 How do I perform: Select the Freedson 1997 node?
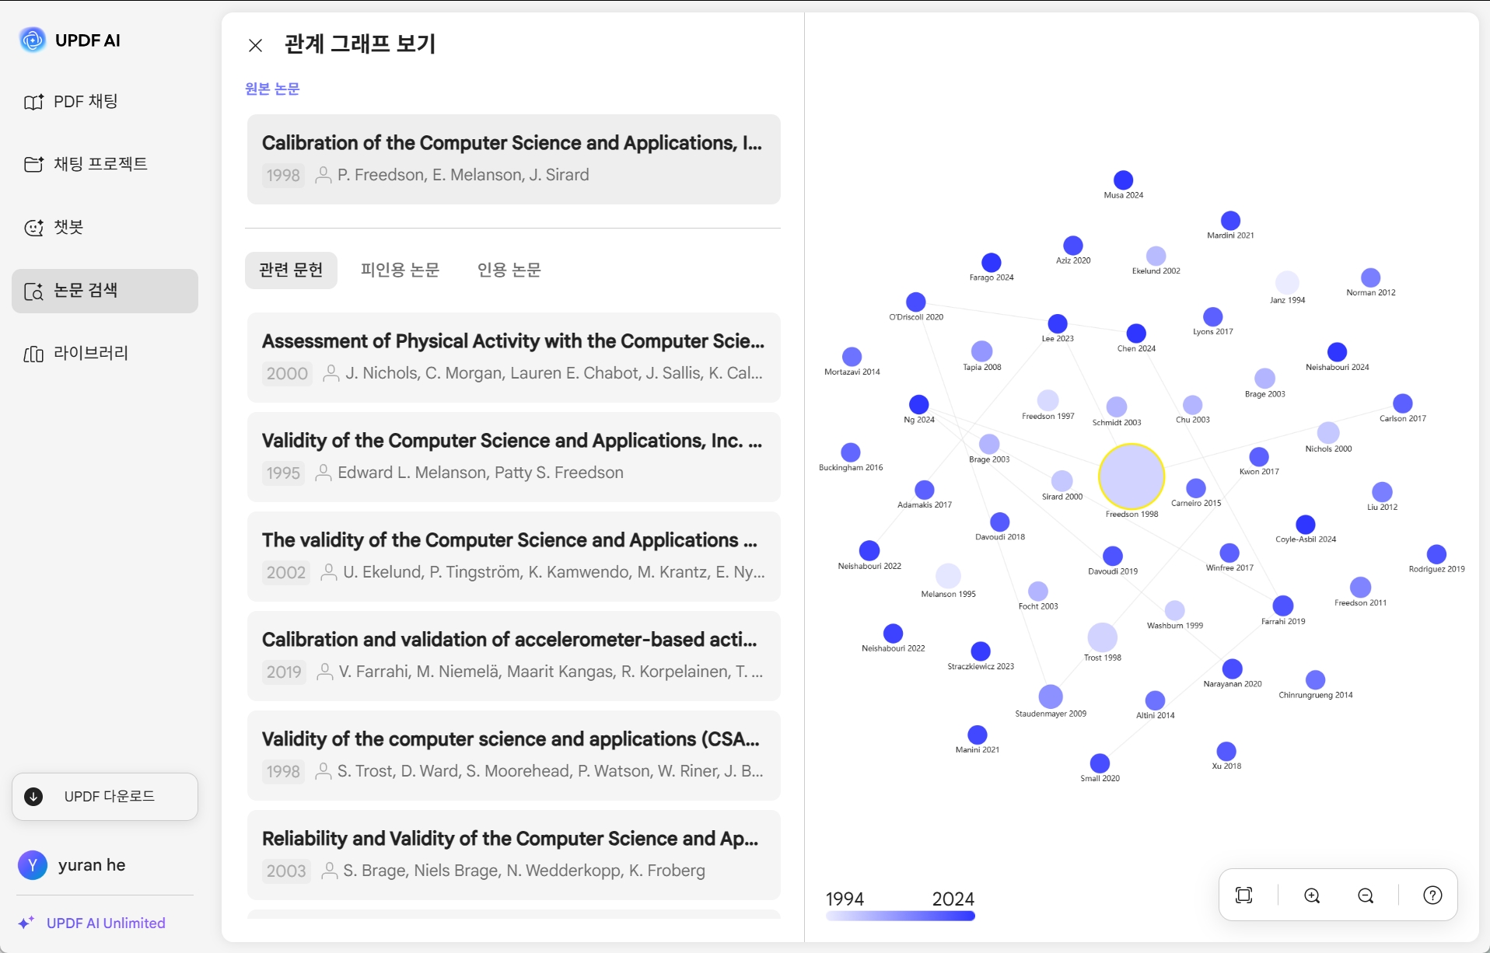1048,400
